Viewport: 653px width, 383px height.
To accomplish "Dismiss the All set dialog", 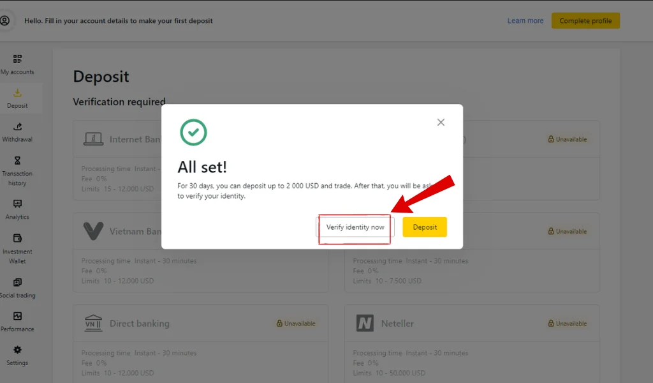I will coord(441,122).
